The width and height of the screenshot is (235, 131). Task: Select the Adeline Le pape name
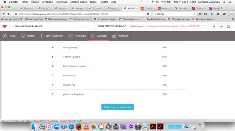pos(71,57)
